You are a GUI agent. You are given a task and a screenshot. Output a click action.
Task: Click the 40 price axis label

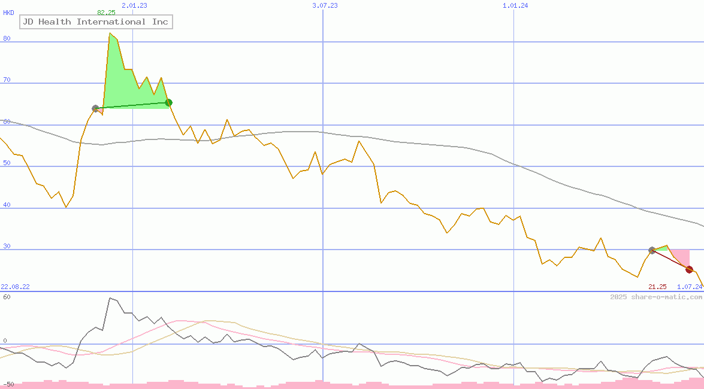[7, 205]
